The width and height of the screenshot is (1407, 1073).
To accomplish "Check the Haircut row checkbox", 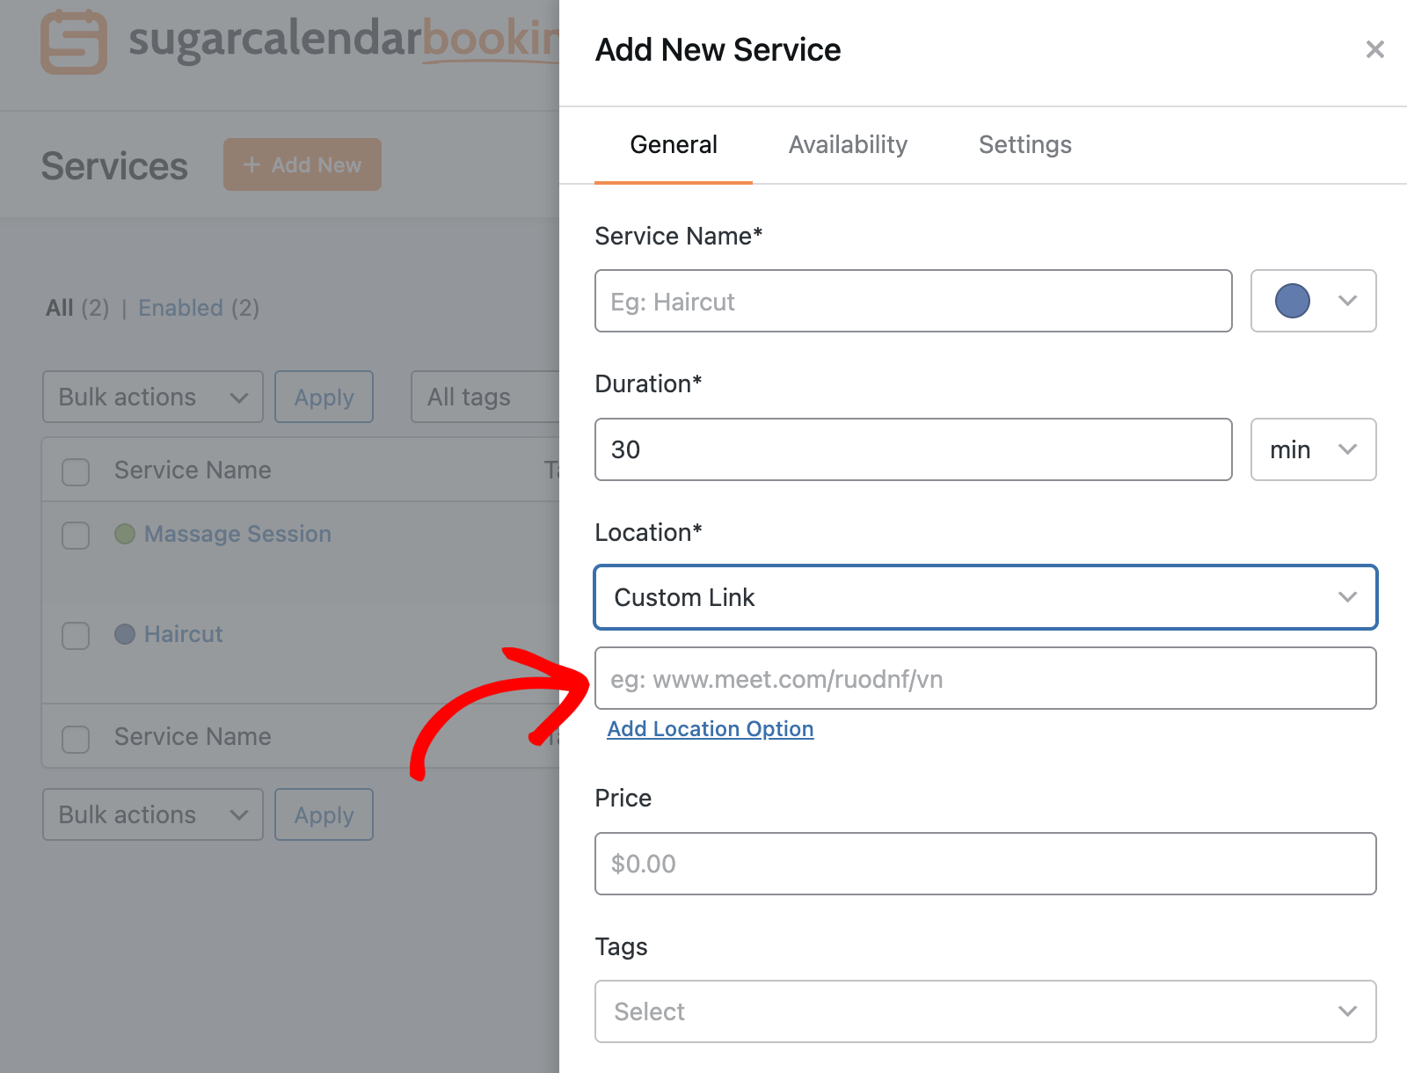I will pos(76,635).
